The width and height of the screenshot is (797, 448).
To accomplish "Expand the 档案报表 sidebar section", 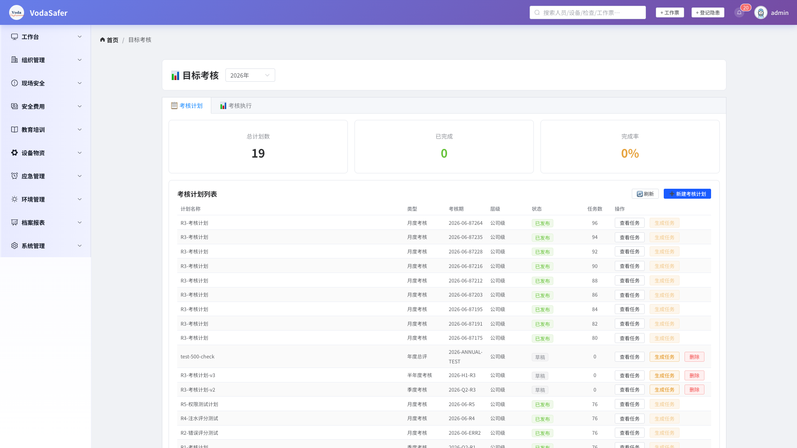I will click(x=46, y=222).
